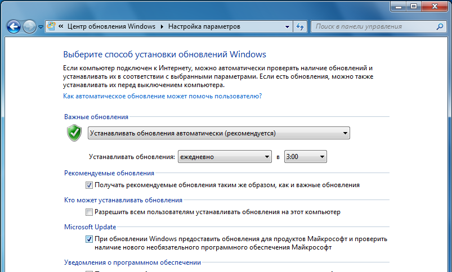Open link Как автоматическое обновление может помочь пользователю
Screen dimensions: 452x272
tap(162, 96)
